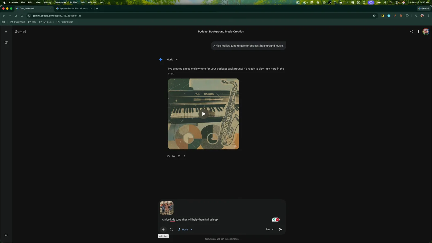
Task: Start a new chat with the compose icon
Action: [x=6, y=42]
